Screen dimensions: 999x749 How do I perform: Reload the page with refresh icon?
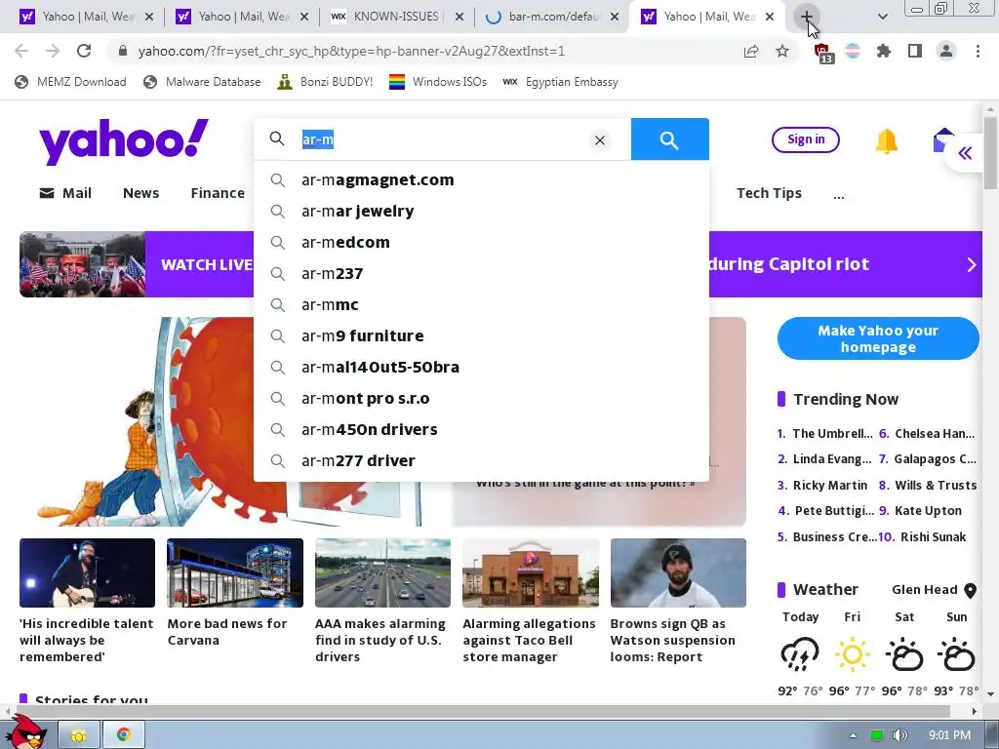click(x=84, y=51)
